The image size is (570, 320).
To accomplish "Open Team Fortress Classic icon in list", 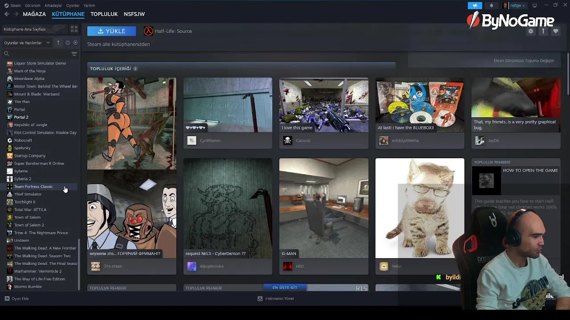I will click(x=10, y=187).
